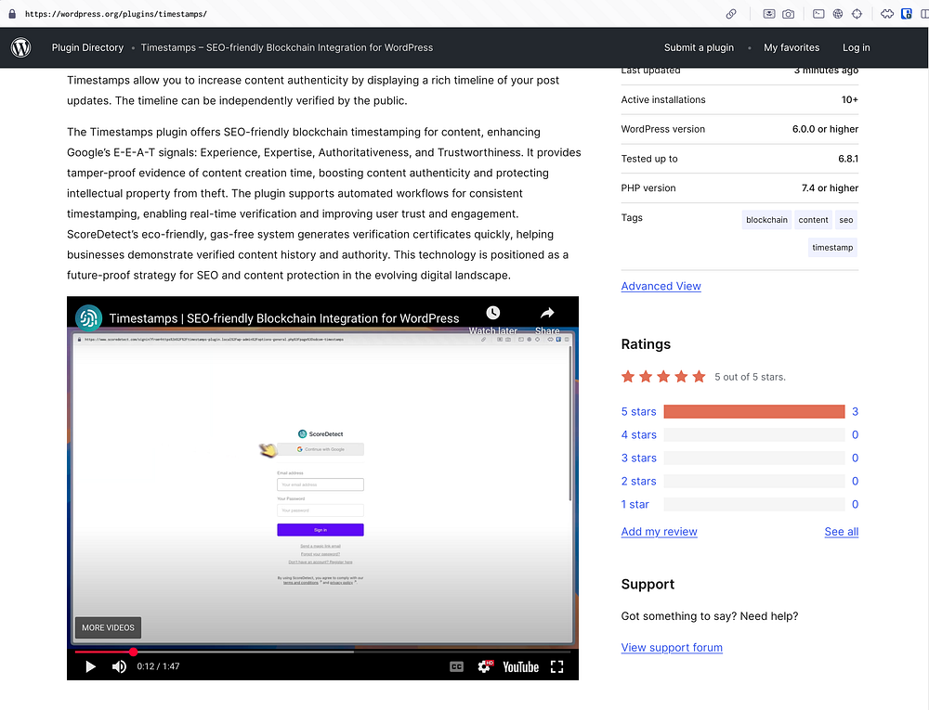Viewport: 929px width, 710px height.
Task: Click the Share arrow on video
Action: (547, 313)
